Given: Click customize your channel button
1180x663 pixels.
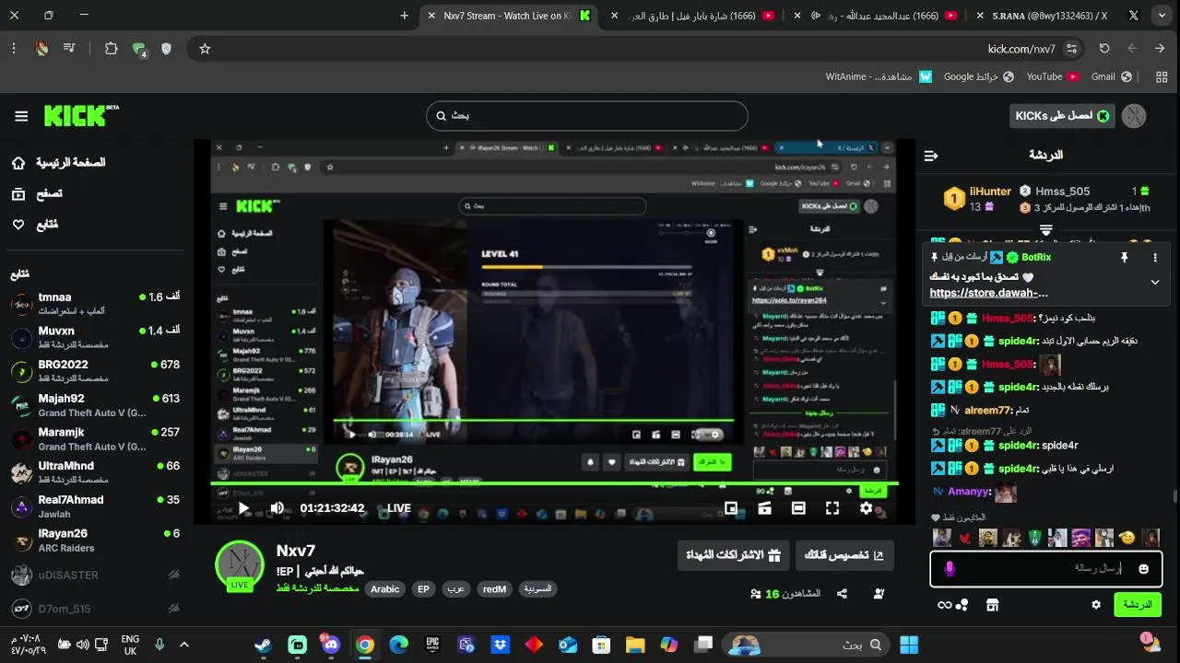Looking at the screenshot, I should point(844,555).
